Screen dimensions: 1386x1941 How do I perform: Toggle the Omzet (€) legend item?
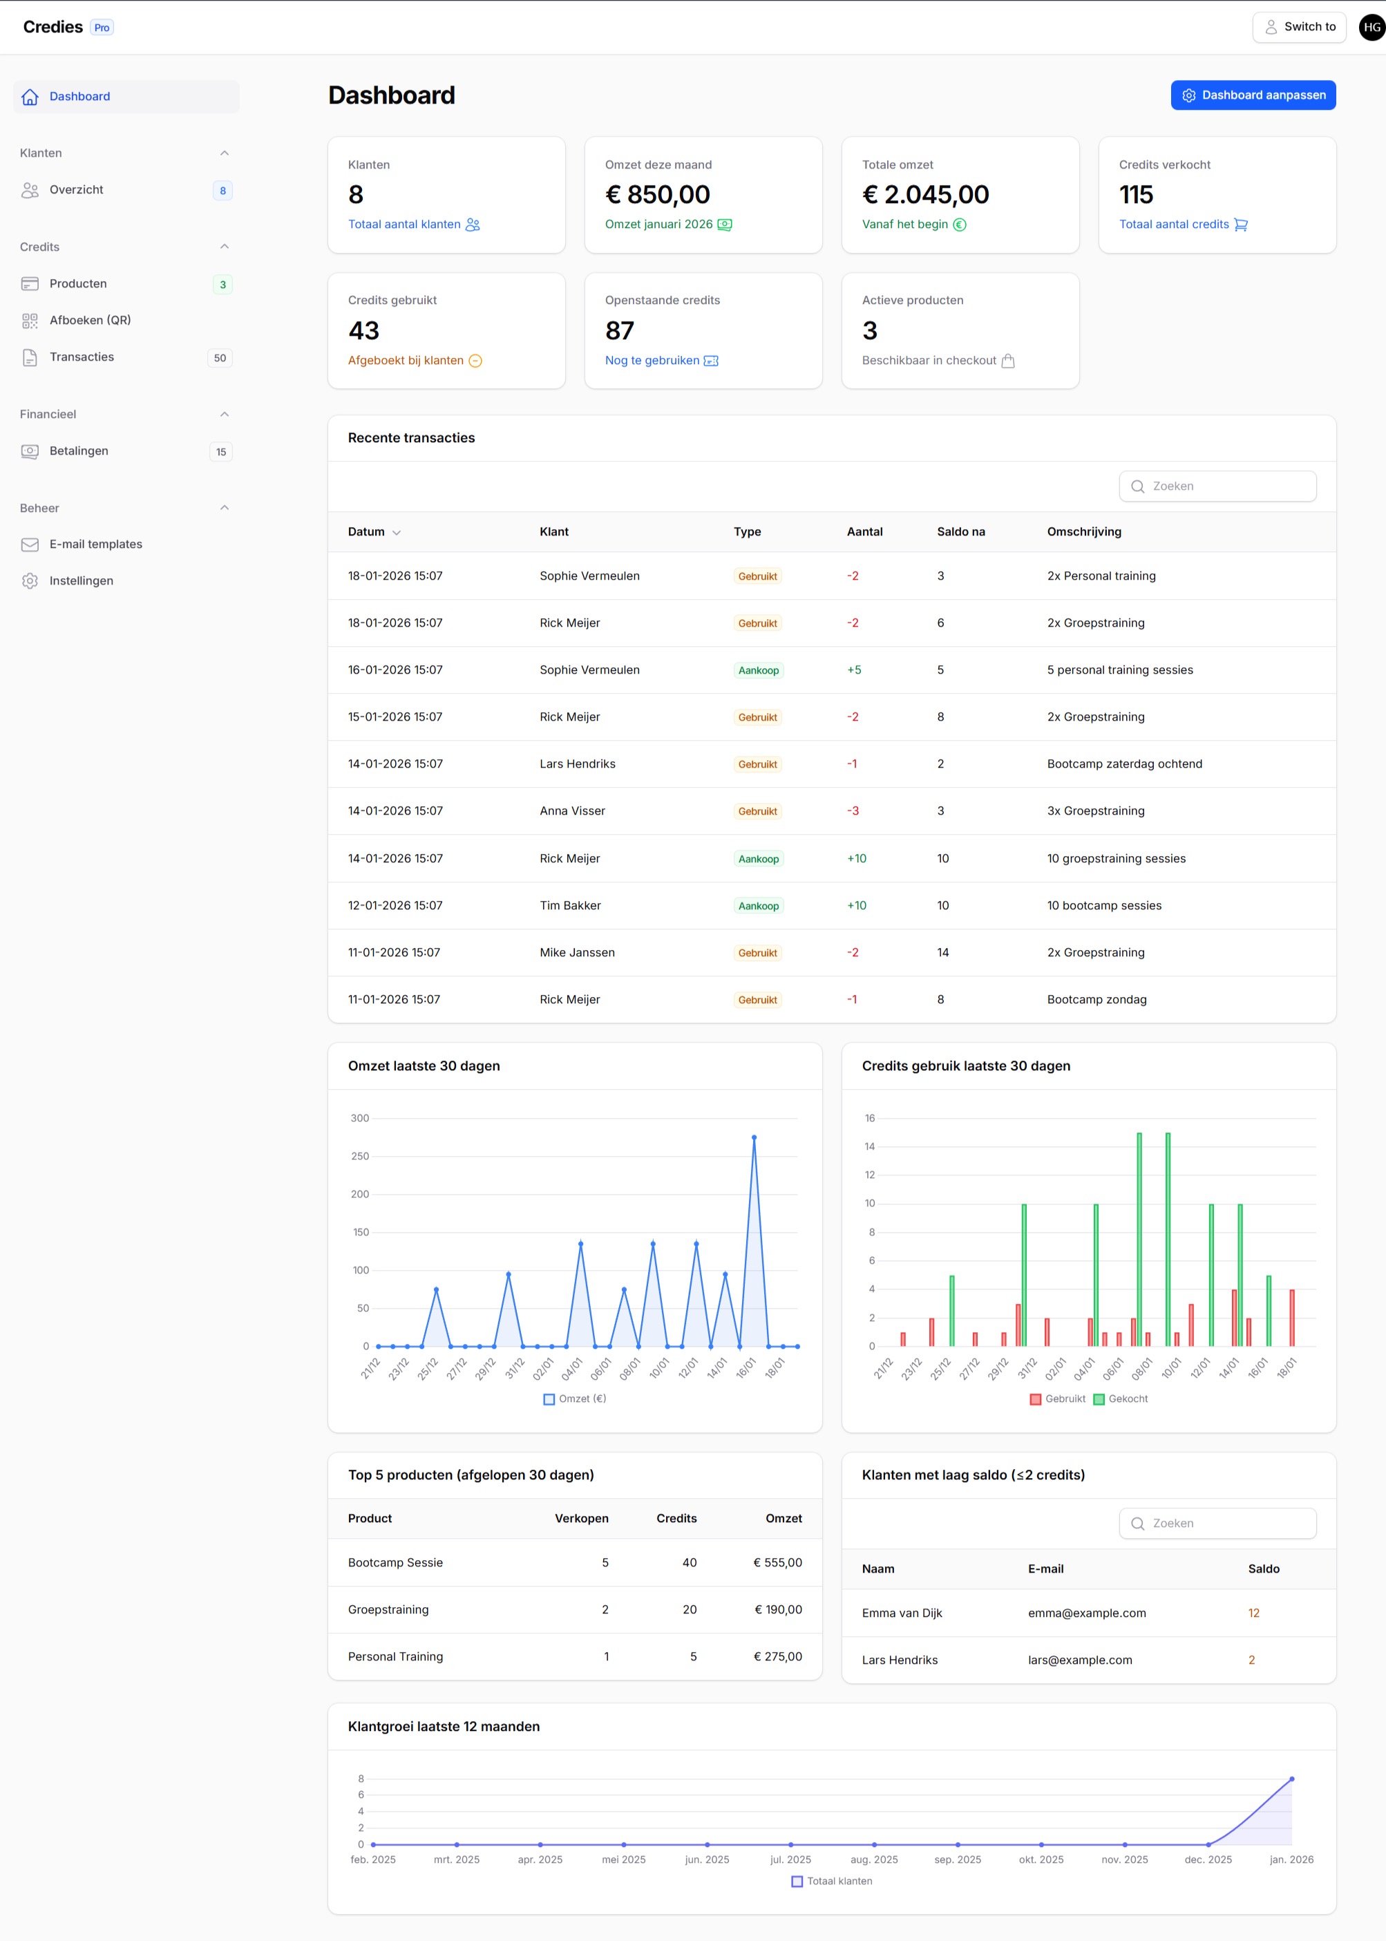[574, 1399]
